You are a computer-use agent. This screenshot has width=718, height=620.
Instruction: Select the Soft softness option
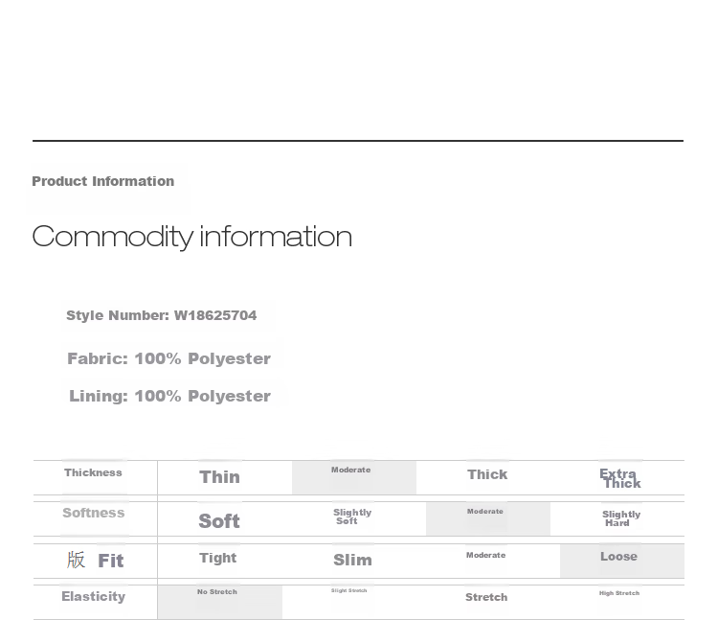(x=219, y=521)
